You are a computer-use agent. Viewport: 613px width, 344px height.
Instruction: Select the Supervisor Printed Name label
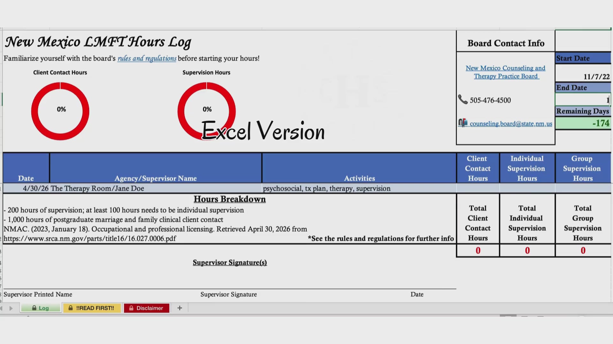pos(38,294)
